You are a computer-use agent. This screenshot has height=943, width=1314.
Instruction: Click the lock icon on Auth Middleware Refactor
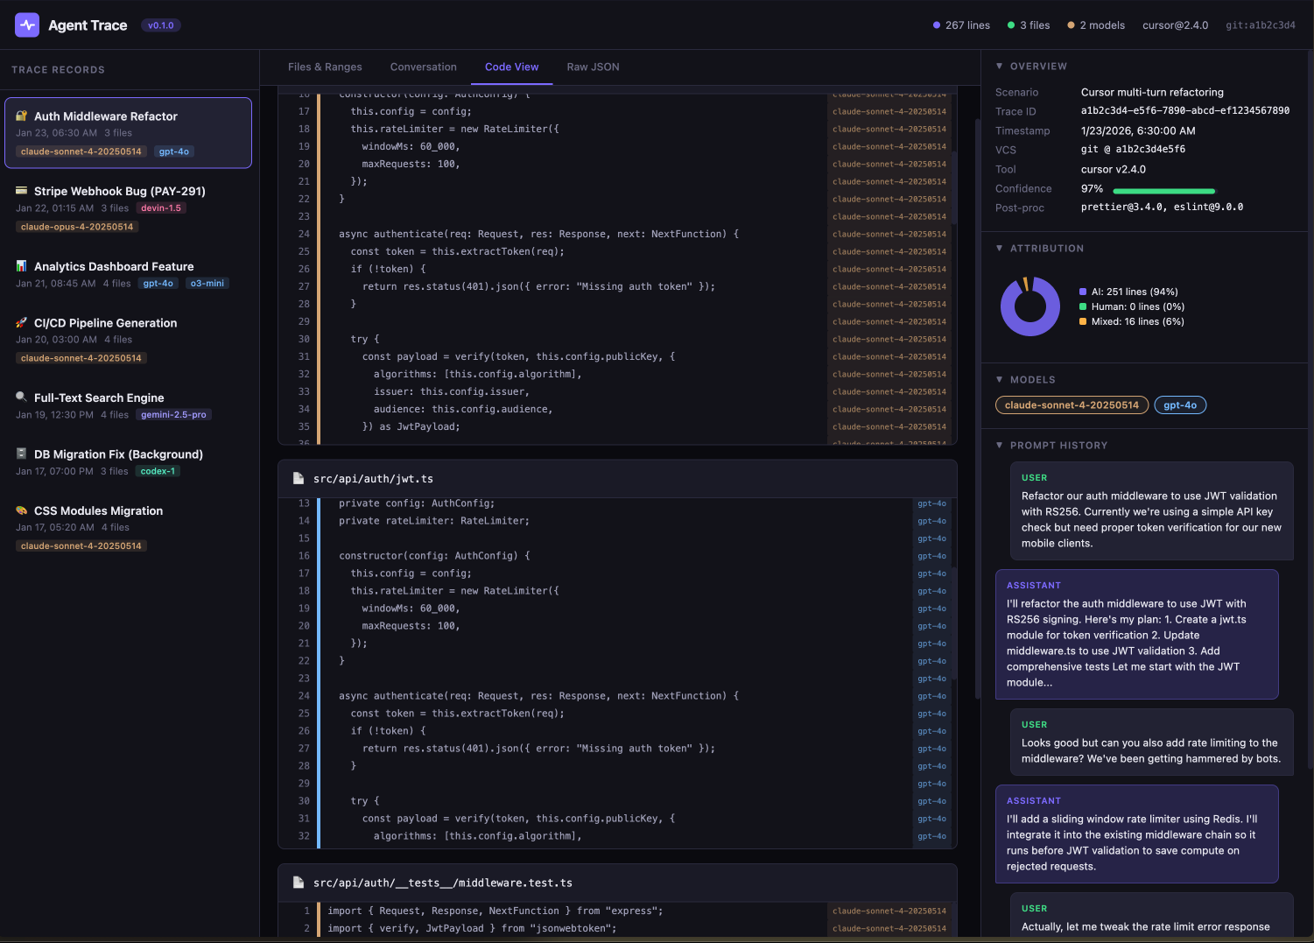[22, 116]
